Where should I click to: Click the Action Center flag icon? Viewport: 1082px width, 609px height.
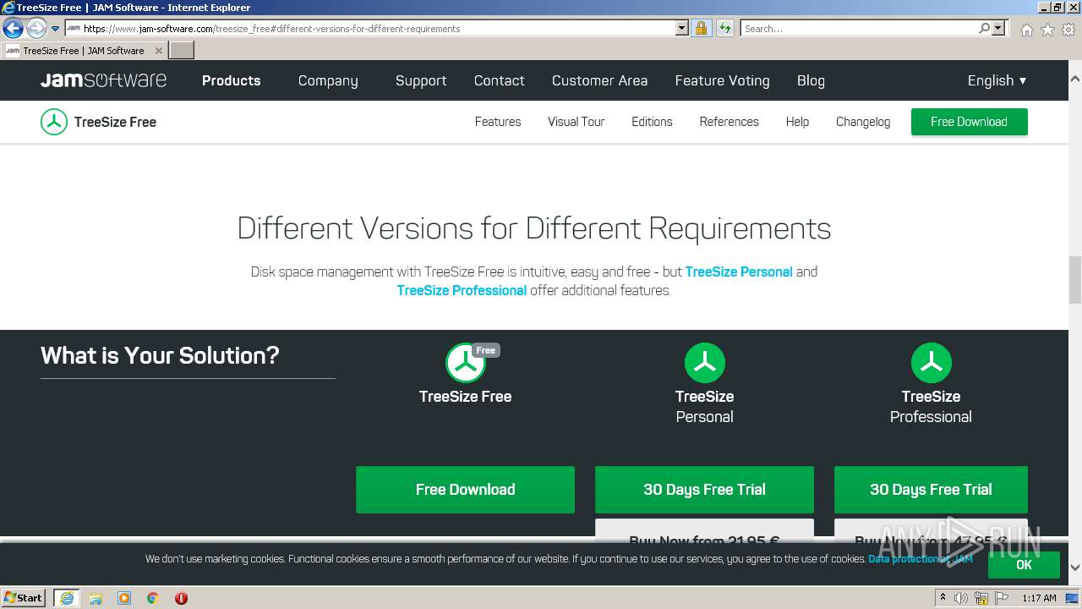(x=1002, y=598)
